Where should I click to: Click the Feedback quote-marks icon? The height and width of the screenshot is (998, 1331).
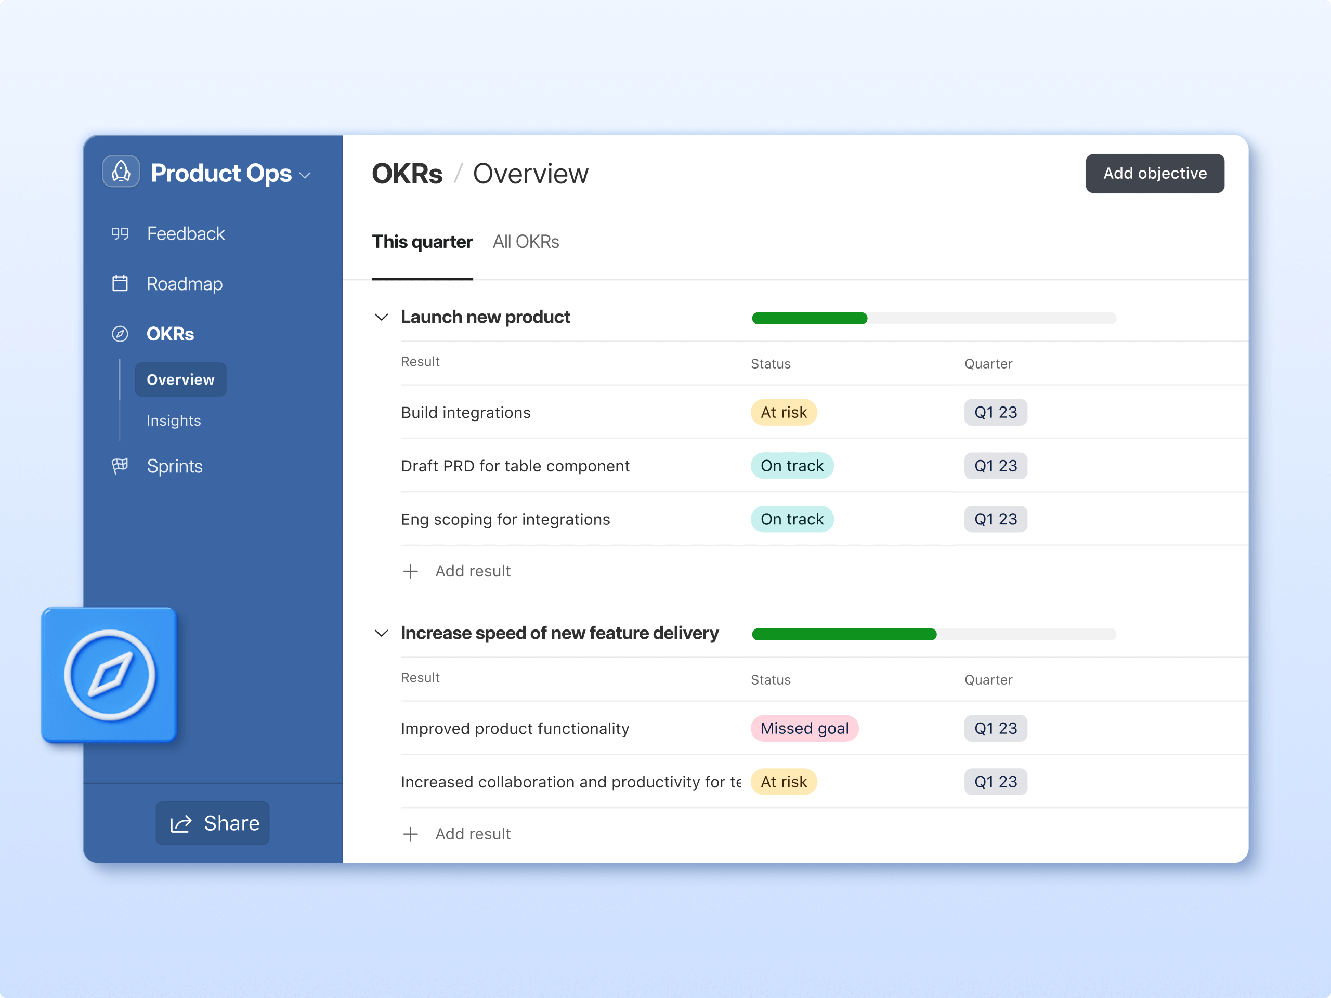click(x=120, y=233)
